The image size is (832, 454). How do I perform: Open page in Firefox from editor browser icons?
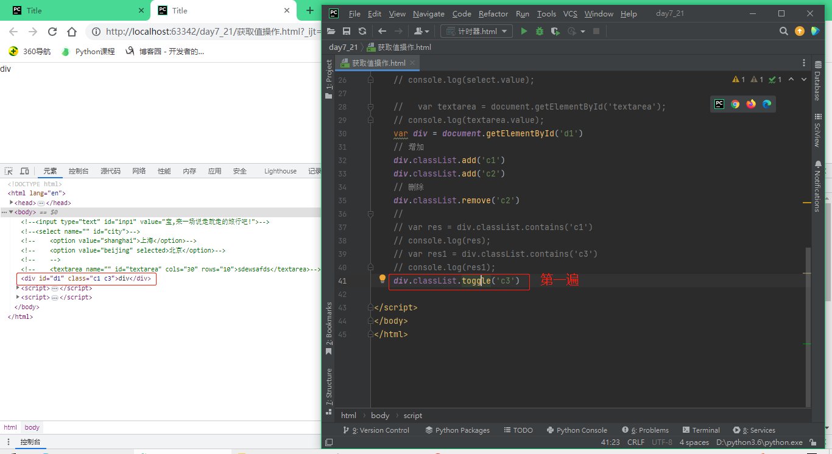point(751,104)
